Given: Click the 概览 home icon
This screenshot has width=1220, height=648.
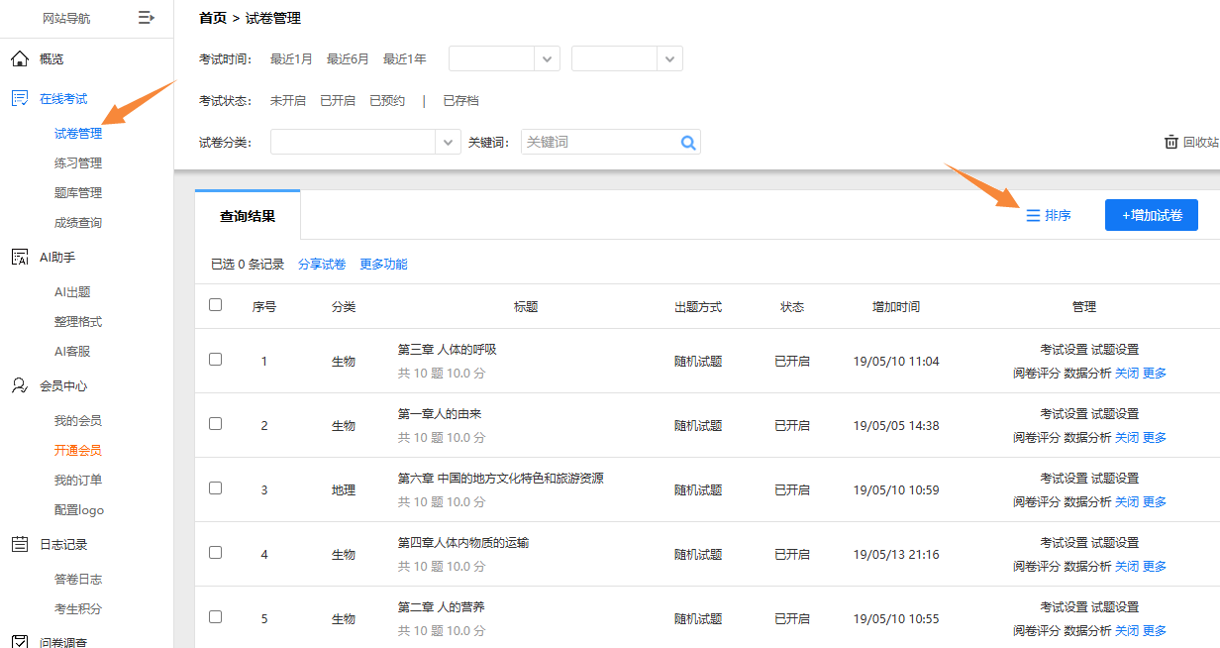Looking at the screenshot, I should (19, 59).
